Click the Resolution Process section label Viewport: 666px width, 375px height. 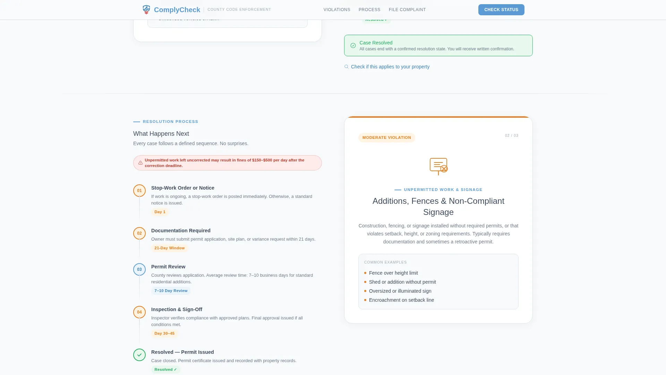[x=171, y=122]
